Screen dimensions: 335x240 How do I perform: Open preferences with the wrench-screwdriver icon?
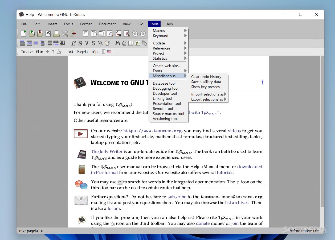[x=65, y=34]
